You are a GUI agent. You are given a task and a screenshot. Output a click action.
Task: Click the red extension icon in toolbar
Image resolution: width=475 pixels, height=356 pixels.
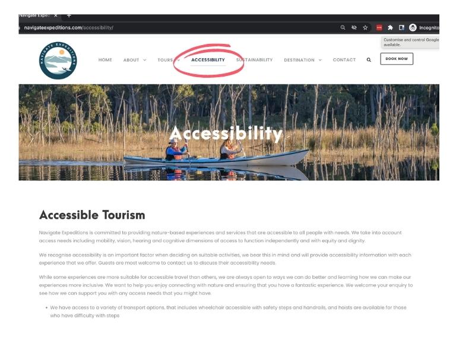[379, 27]
